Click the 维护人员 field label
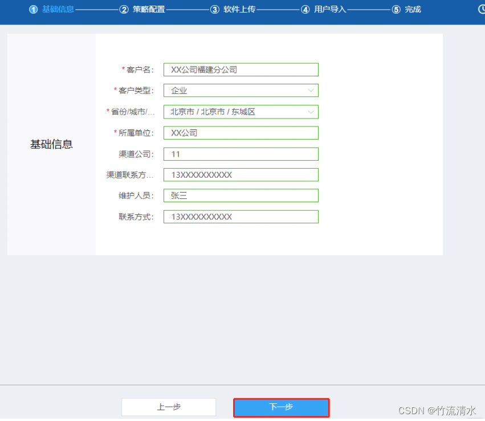Image resolution: width=485 pixels, height=421 pixels. point(136,195)
